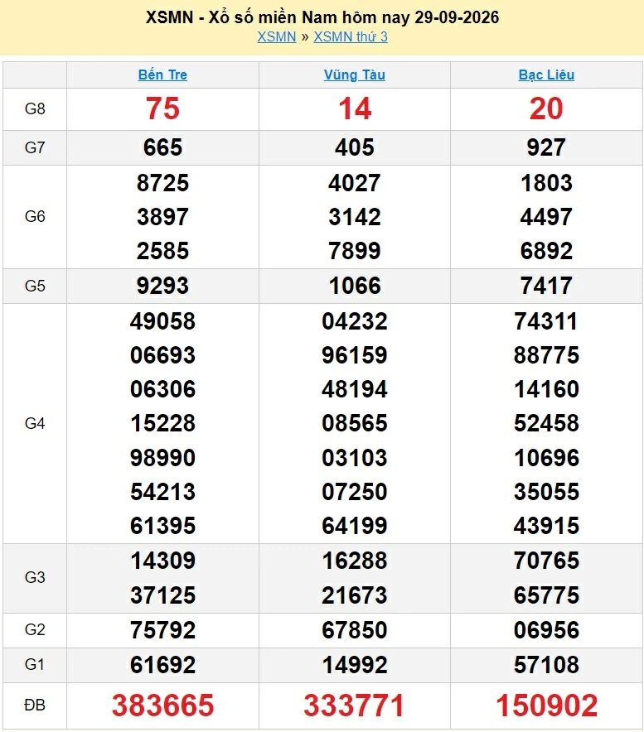Click G5 number 7417
This screenshot has height=732, width=644.
pyautogui.click(x=546, y=286)
